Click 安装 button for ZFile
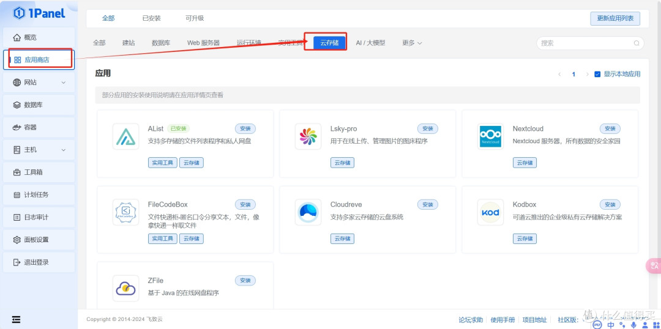The width and height of the screenshot is (661, 329). coord(245,281)
